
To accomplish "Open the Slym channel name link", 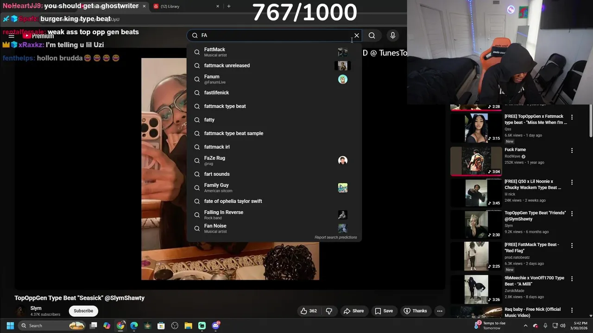I will point(36,308).
